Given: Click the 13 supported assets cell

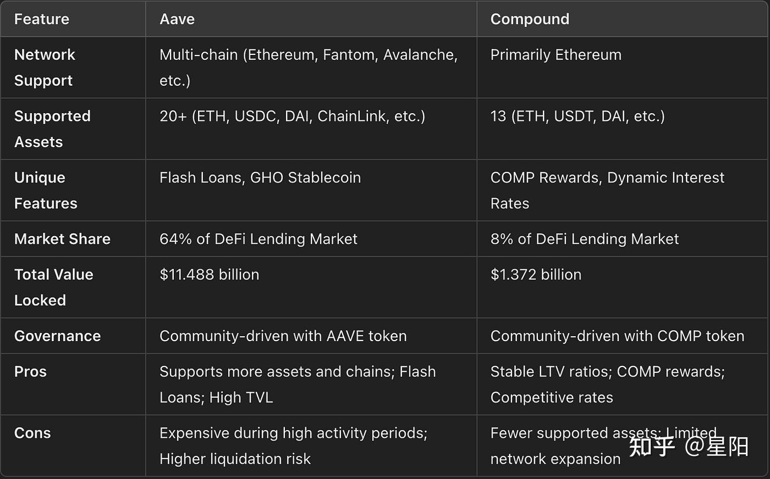Looking at the screenshot, I should pos(577,116).
